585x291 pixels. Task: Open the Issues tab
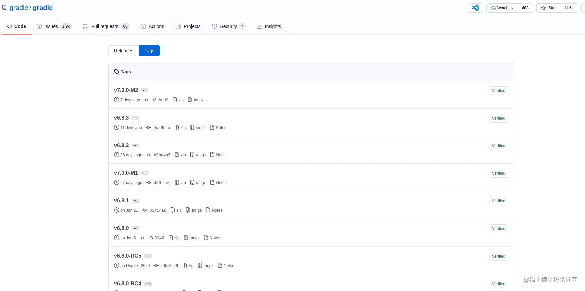pos(54,26)
